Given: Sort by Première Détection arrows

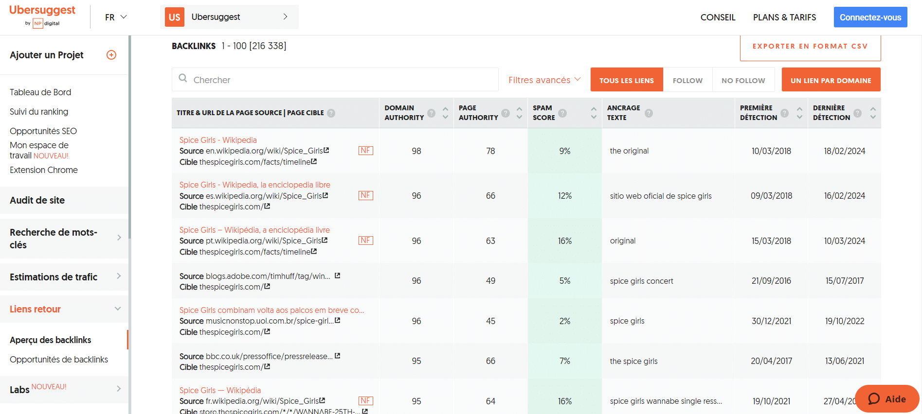Looking at the screenshot, I should click(799, 113).
